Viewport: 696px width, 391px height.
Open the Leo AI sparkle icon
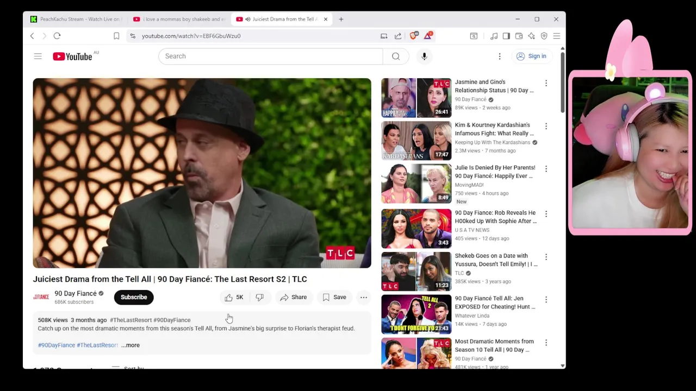pyautogui.click(x=531, y=36)
